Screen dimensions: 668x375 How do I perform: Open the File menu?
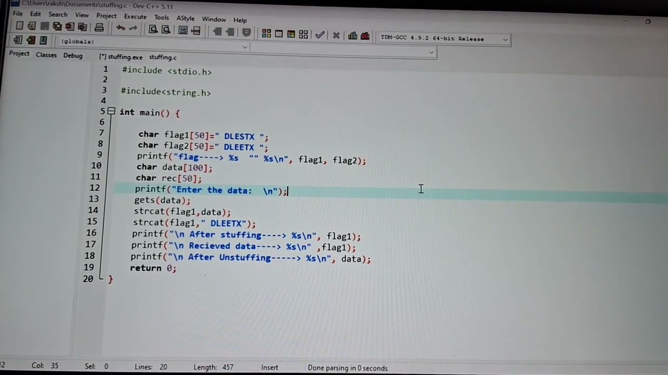pyautogui.click(x=18, y=14)
